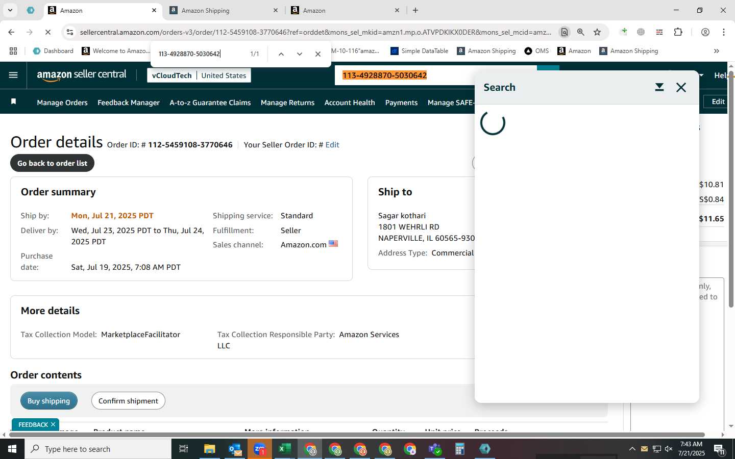
Task: Click the vertical page scrollbar thumb
Action: pos(731,190)
